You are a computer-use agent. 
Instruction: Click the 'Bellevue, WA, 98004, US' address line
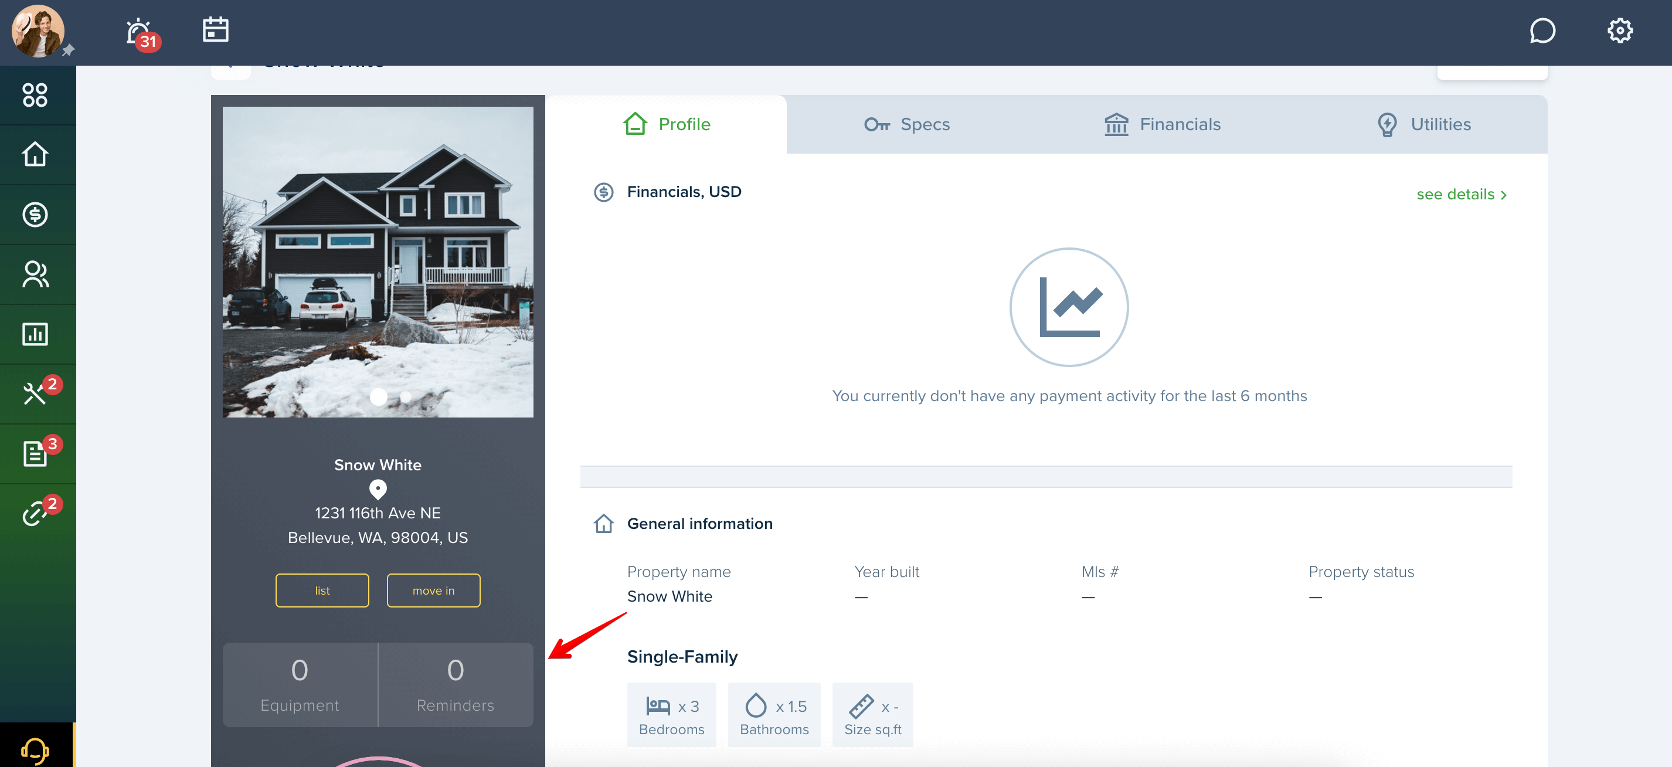[378, 538]
